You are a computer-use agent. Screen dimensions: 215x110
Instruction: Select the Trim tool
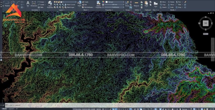coord(178,2)
